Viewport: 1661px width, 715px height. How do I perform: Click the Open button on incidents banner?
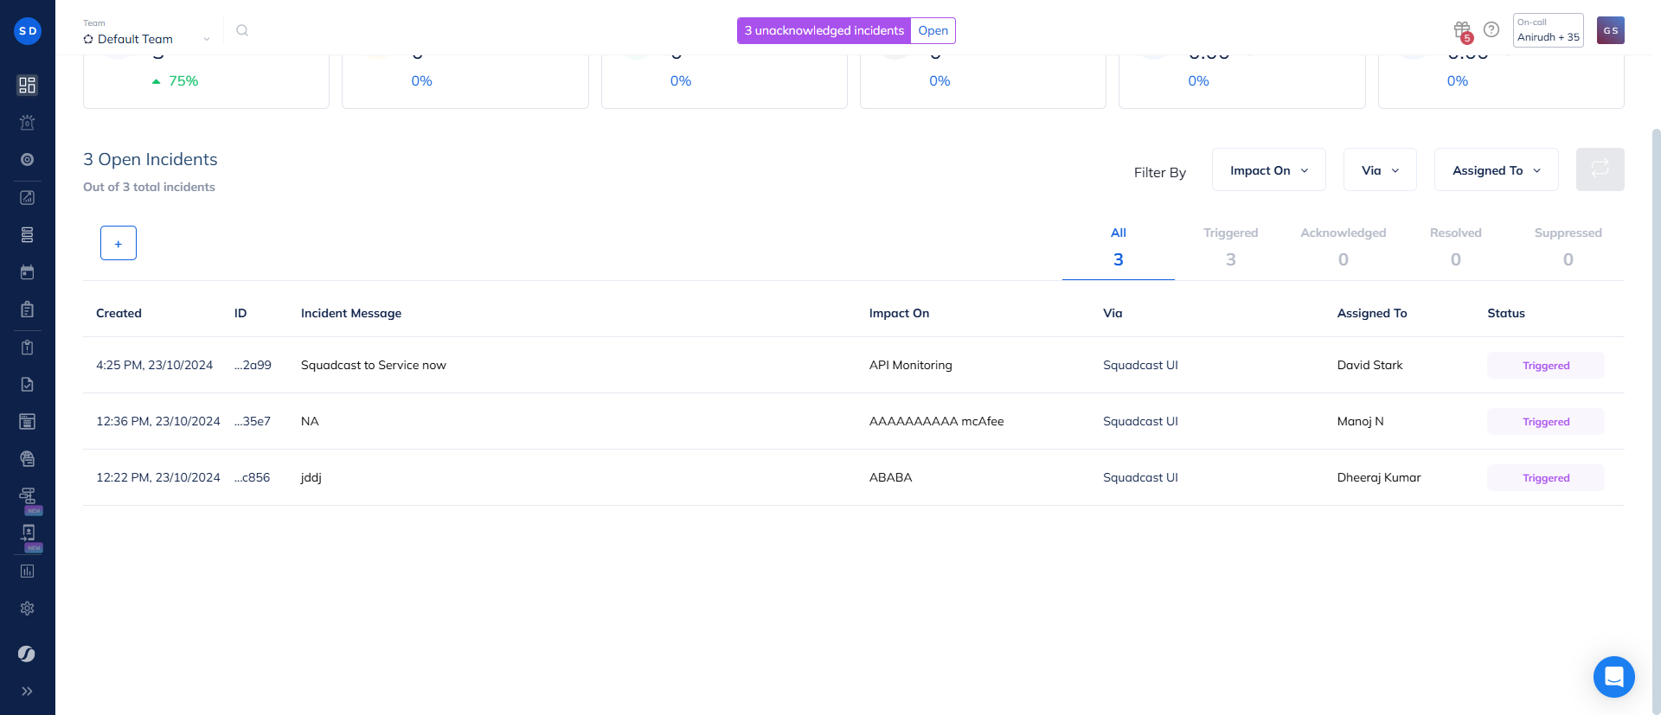[933, 30]
